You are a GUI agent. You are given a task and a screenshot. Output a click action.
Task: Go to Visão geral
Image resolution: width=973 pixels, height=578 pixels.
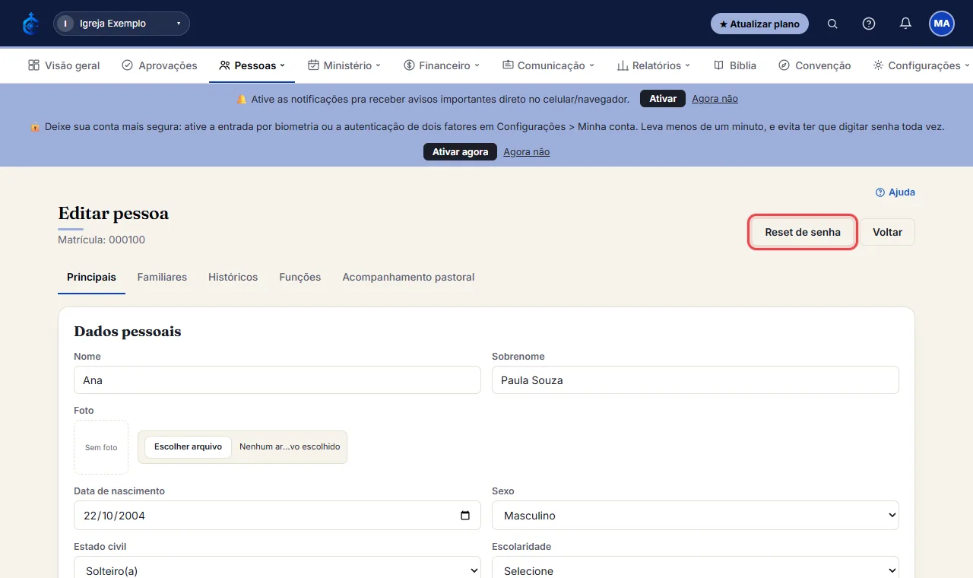point(64,65)
